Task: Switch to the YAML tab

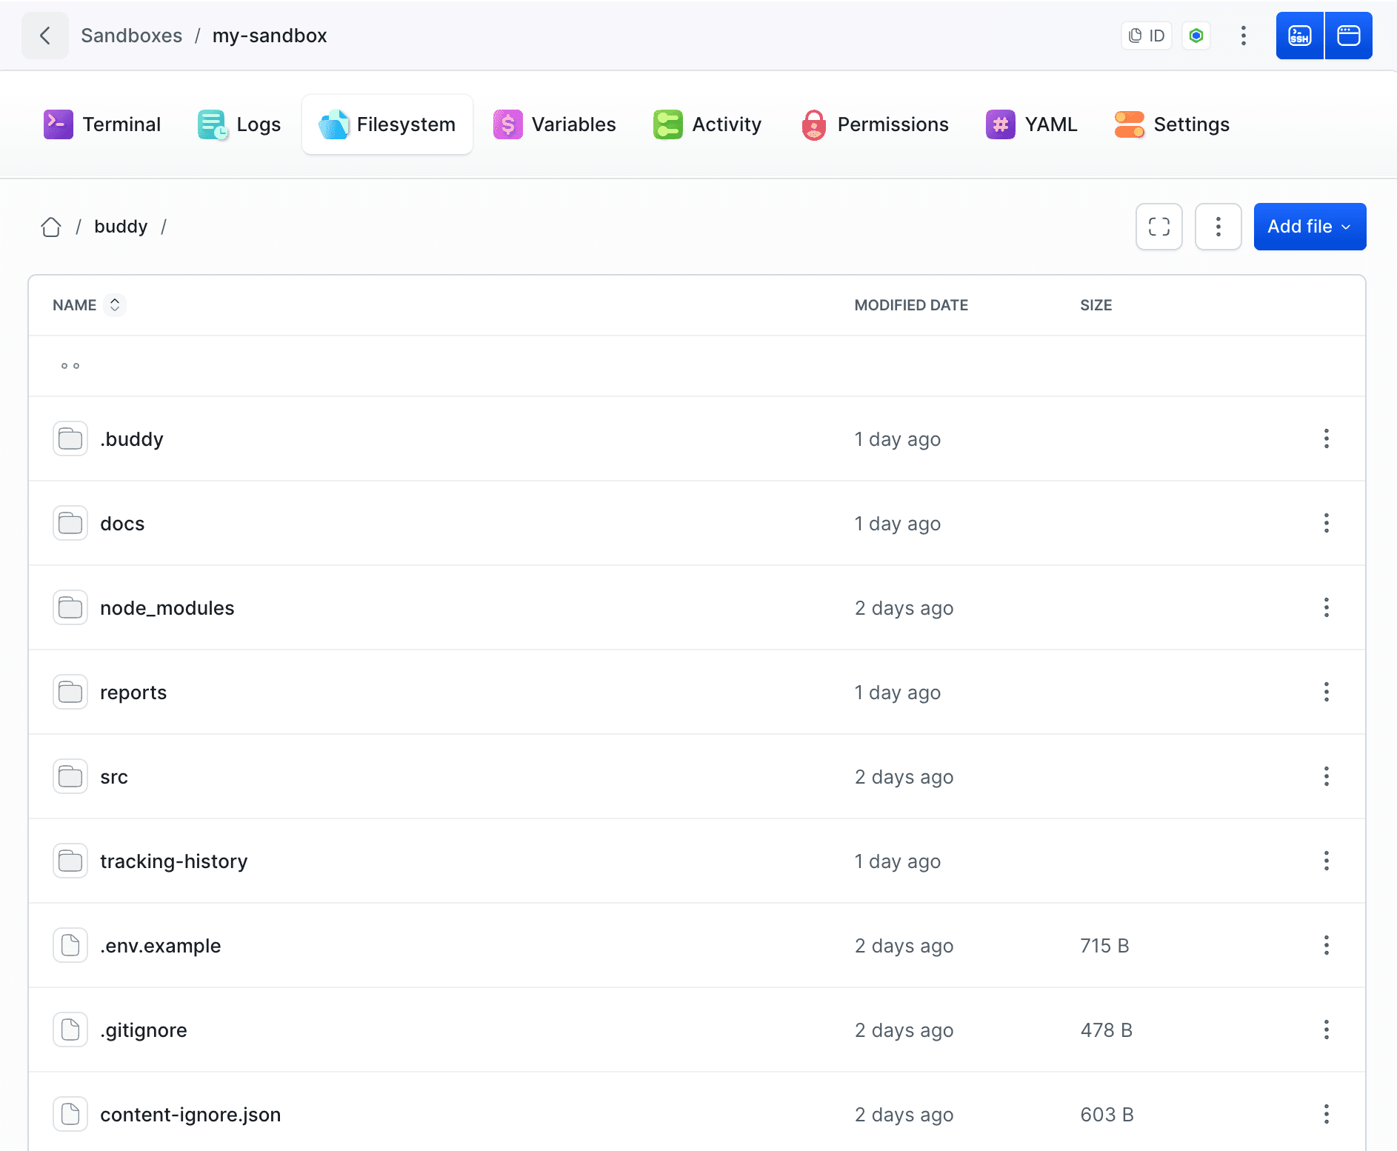Action: (1031, 124)
